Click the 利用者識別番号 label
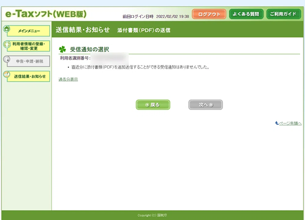This screenshot has width=305, height=220. (75, 58)
